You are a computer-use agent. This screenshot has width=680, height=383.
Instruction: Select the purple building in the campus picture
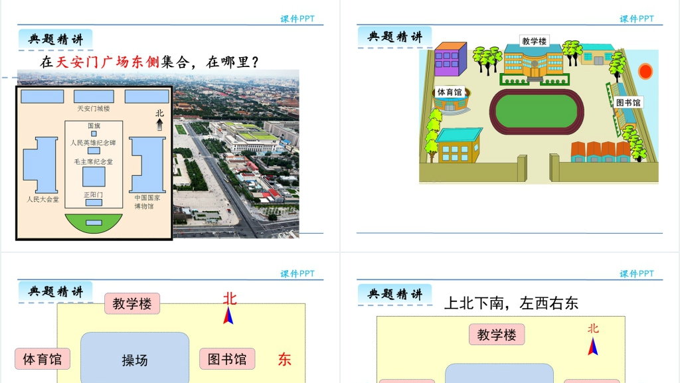point(450,59)
